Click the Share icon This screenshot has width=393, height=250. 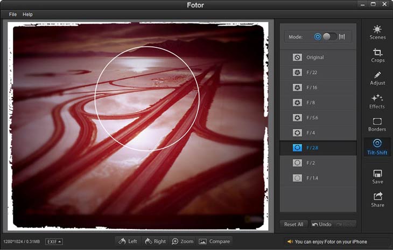click(x=377, y=200)
